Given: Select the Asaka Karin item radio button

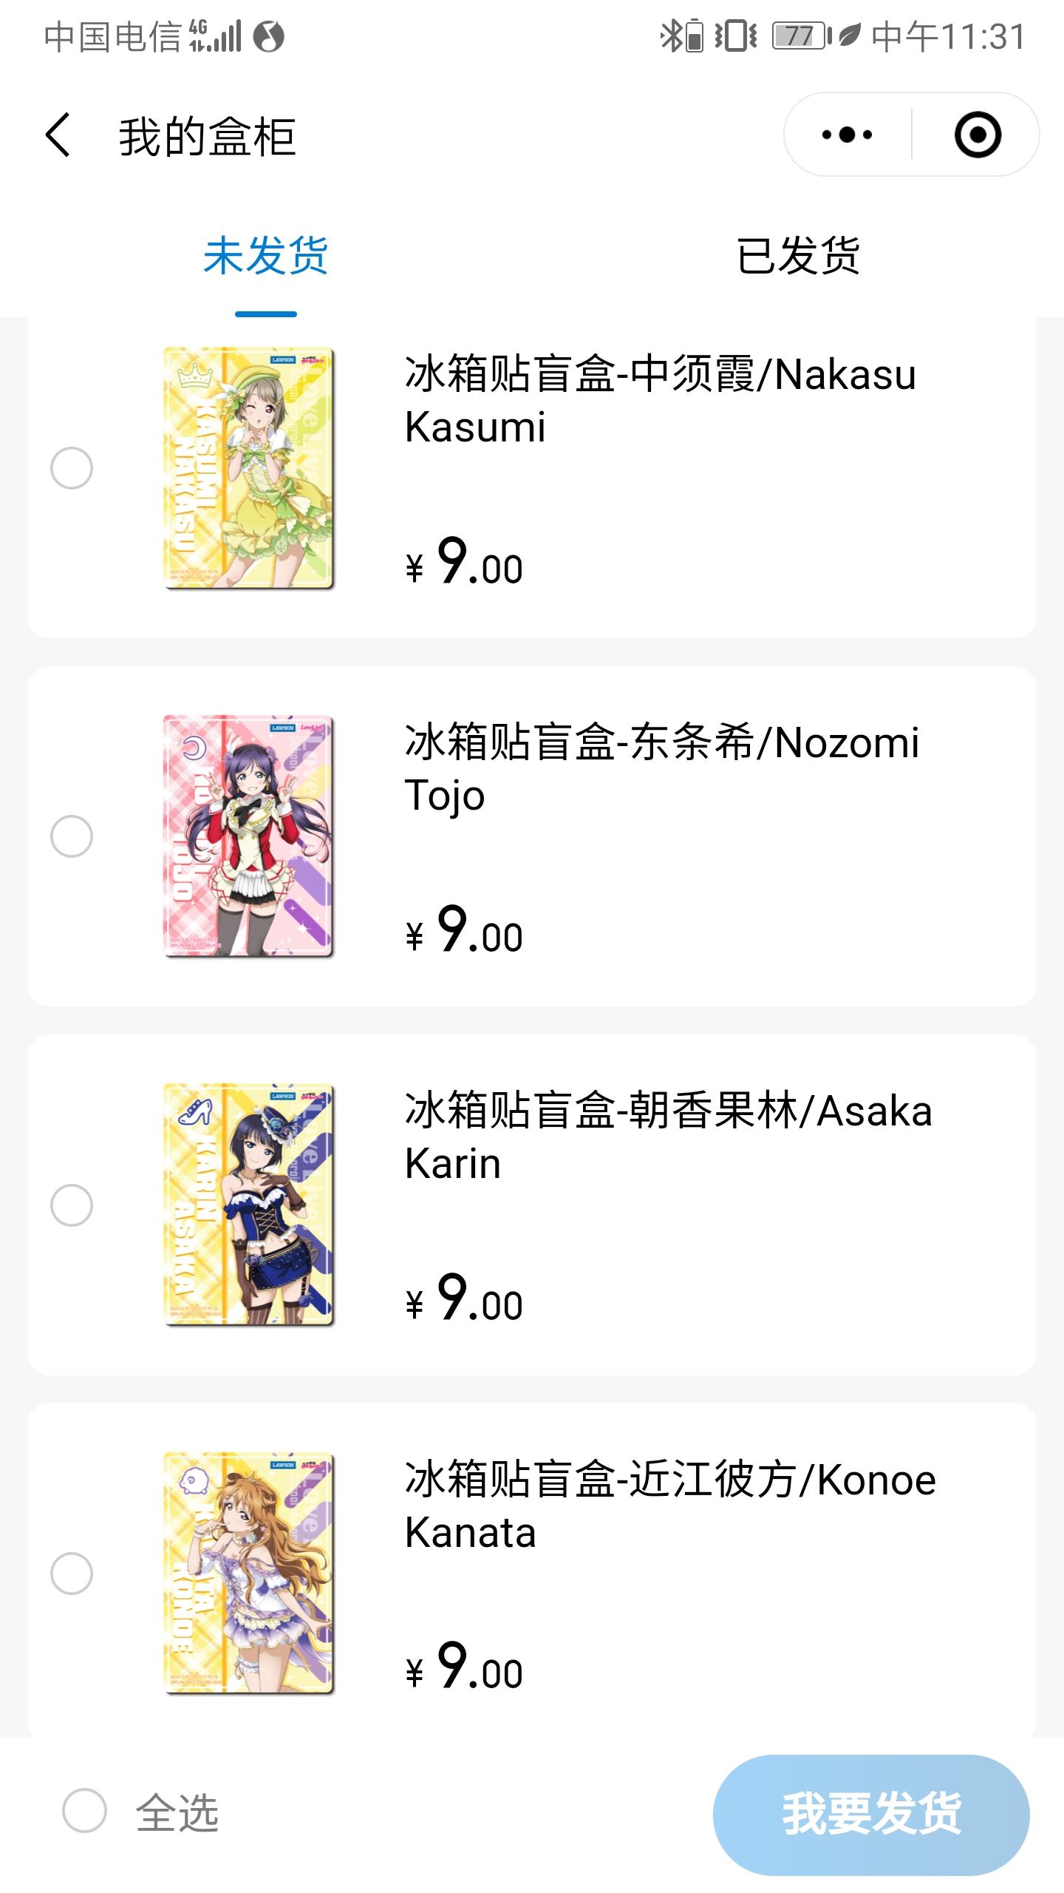Looking at the screenshot, I should pos(72,1205).
